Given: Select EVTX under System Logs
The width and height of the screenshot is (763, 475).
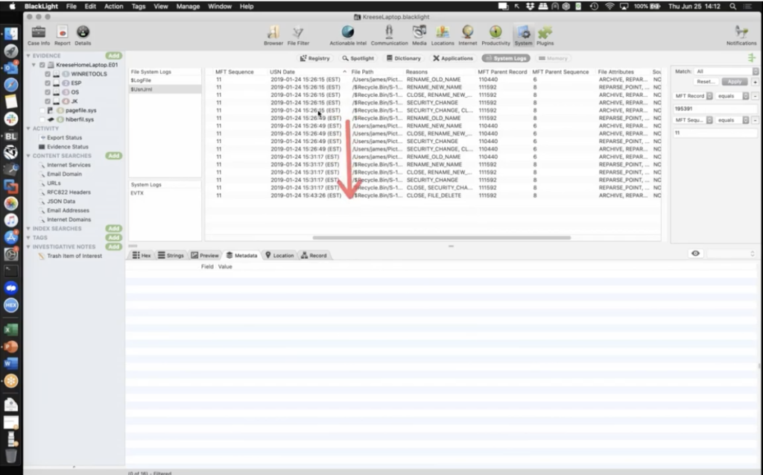Looking at the screenshot, I should (x=165, y=193).
